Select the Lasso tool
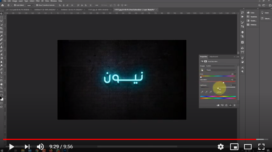The image size is (272, 152). [x=2, y=21]
